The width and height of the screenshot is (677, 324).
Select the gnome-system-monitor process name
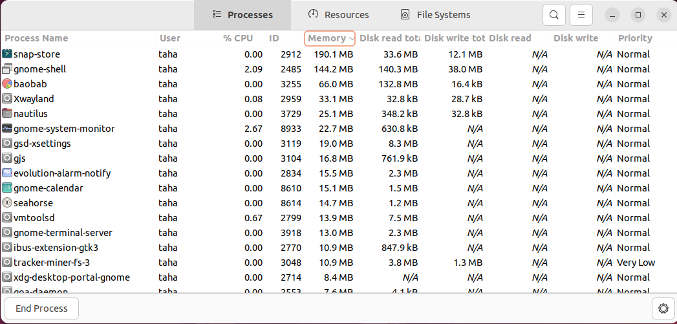pyautogui.click(x=64, y=129)
